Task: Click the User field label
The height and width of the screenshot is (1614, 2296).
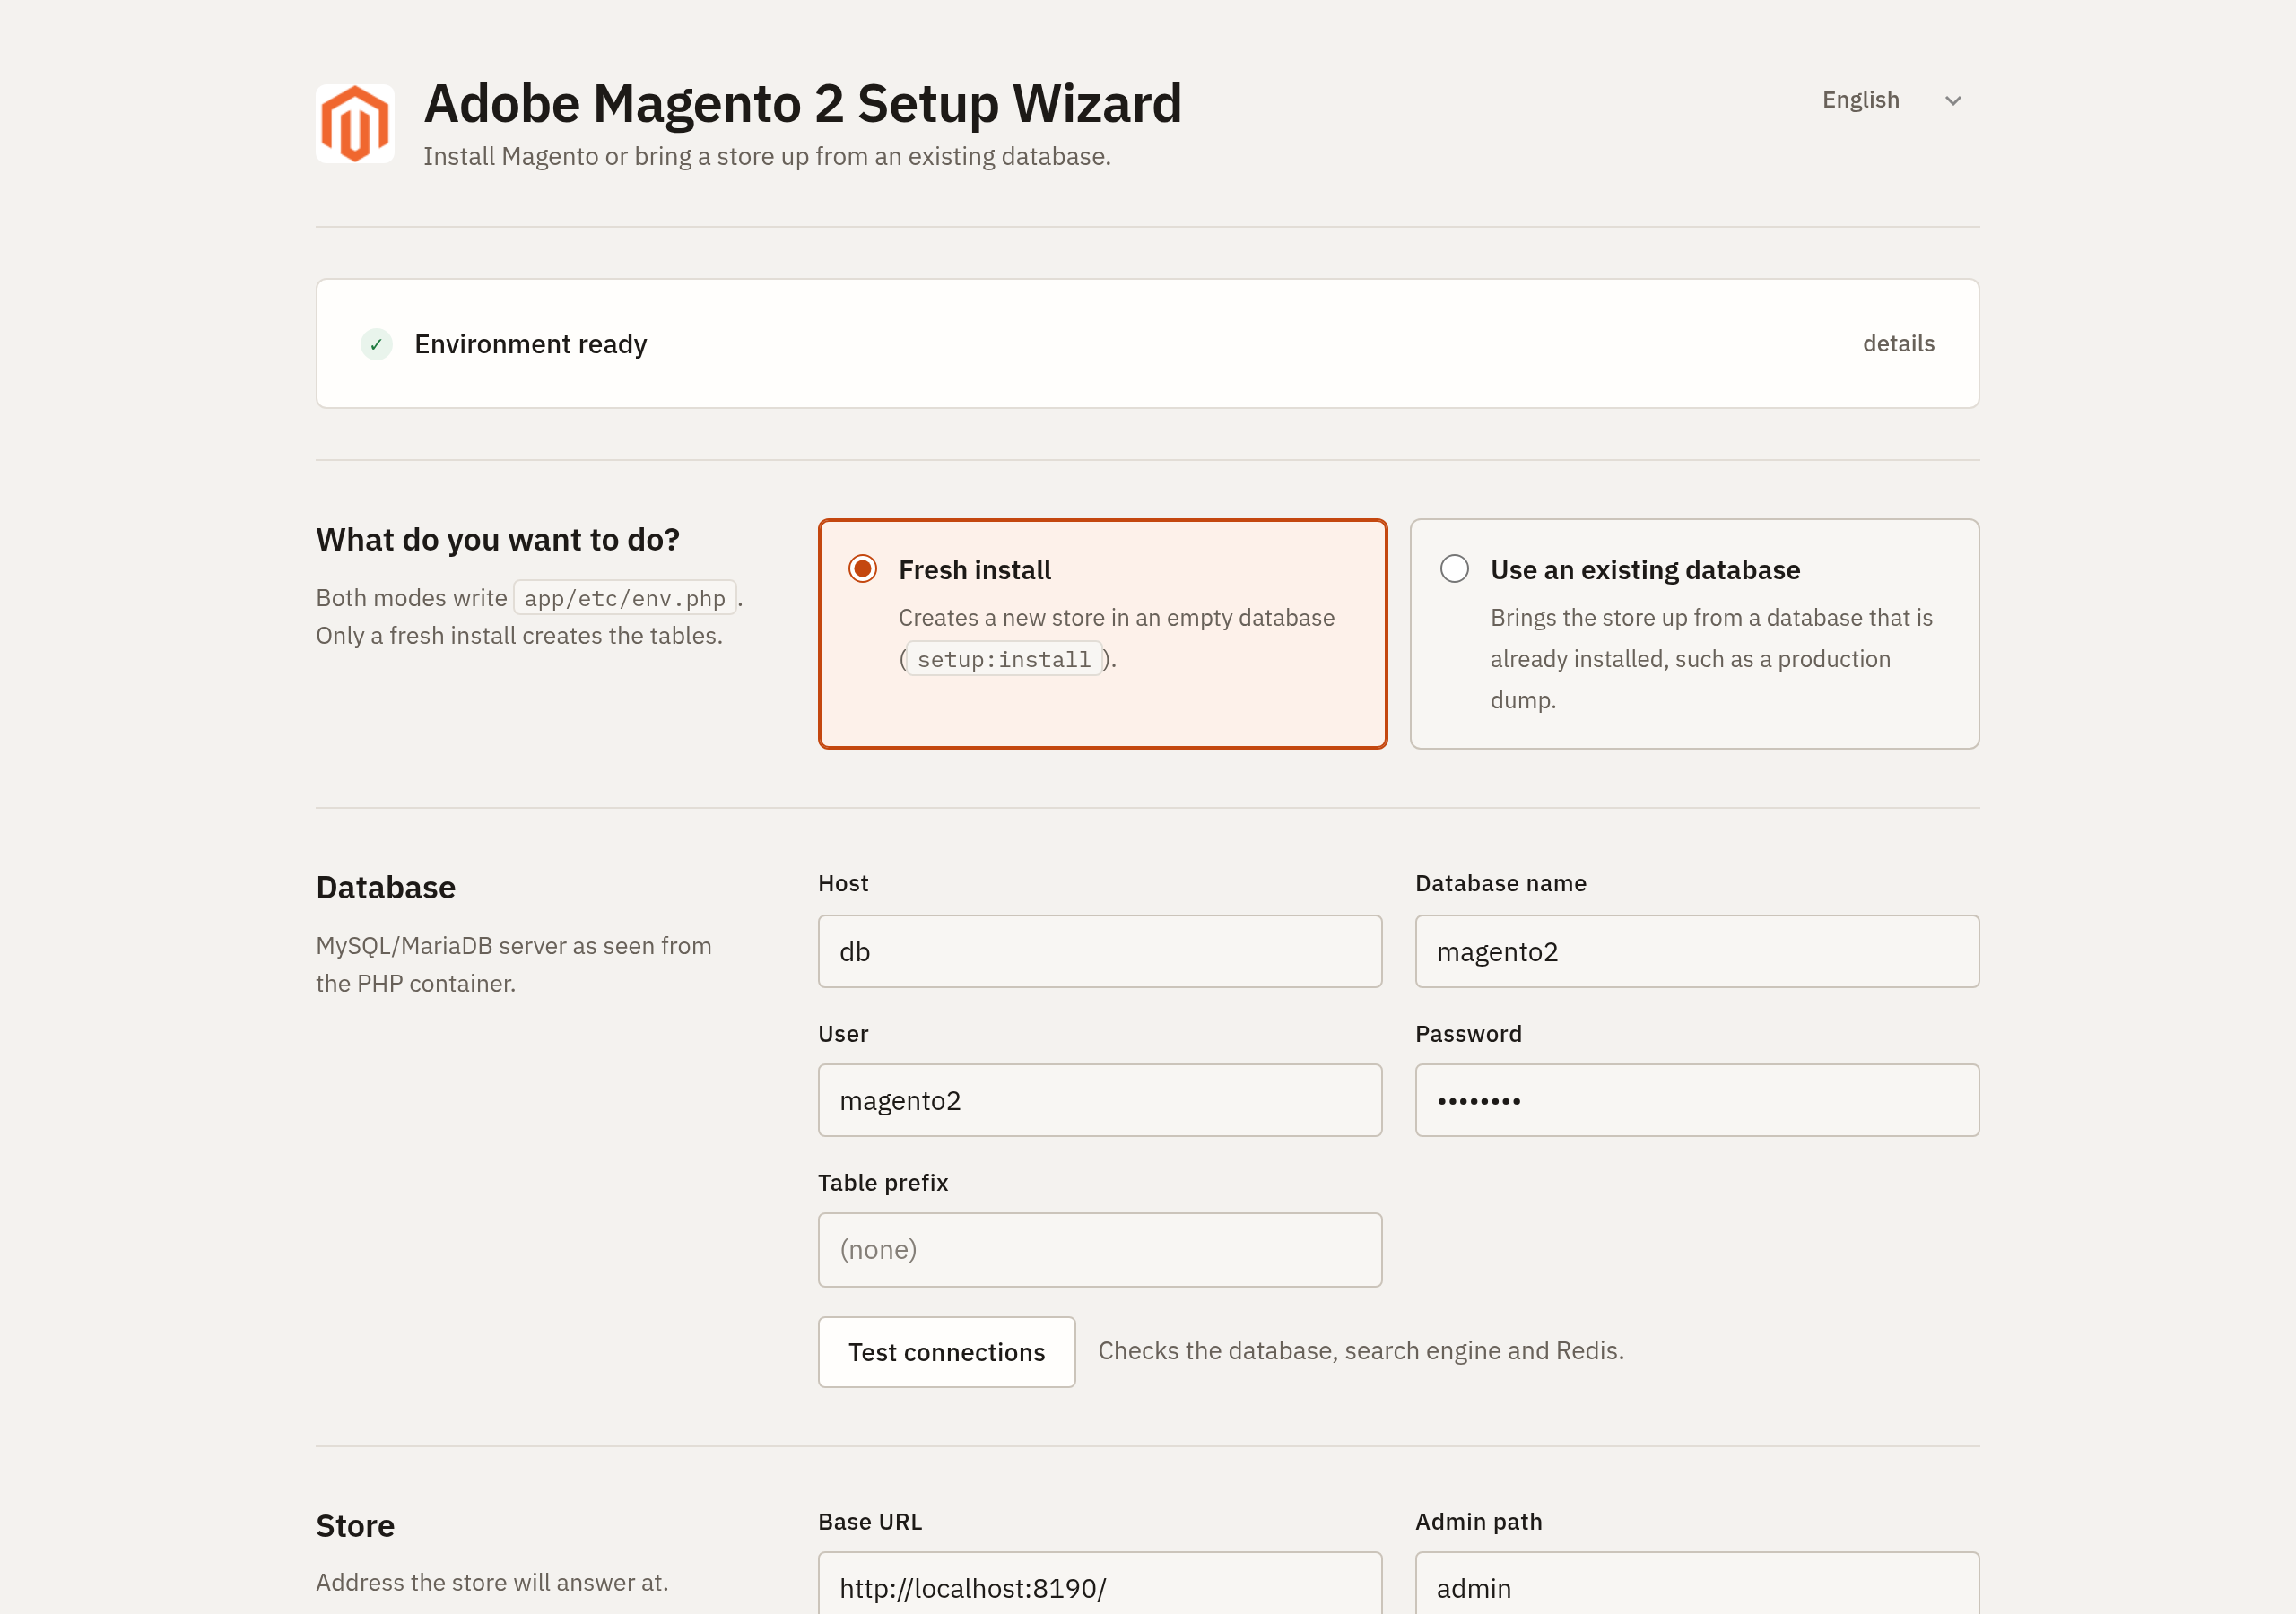Action: pyautogui.click(x=843, y=1034)
